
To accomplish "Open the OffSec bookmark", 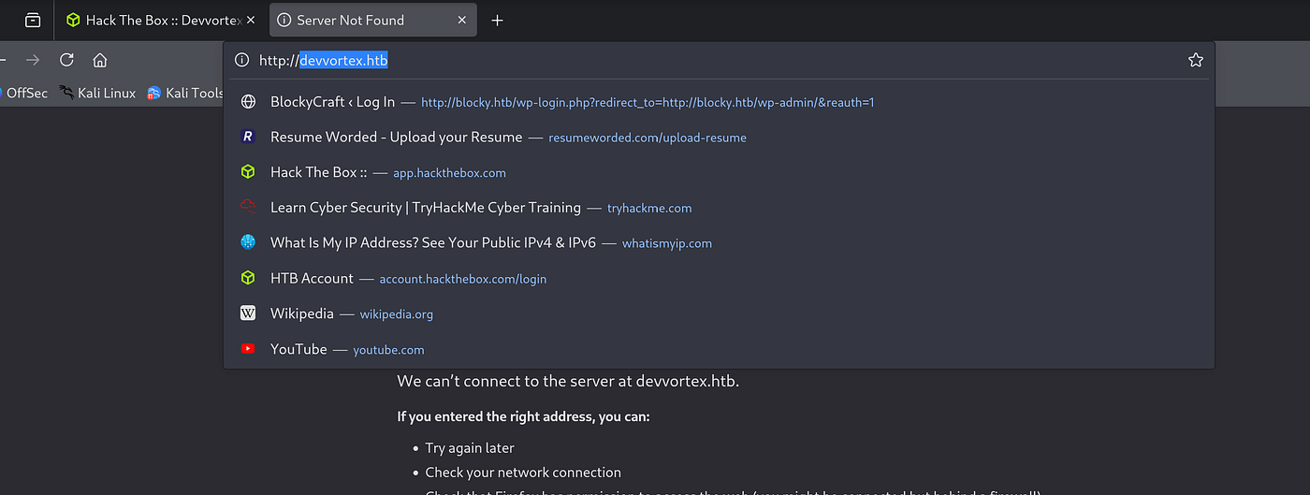I will [23, 93].
